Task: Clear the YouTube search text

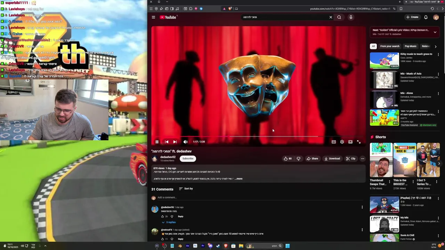Action: 331,17
